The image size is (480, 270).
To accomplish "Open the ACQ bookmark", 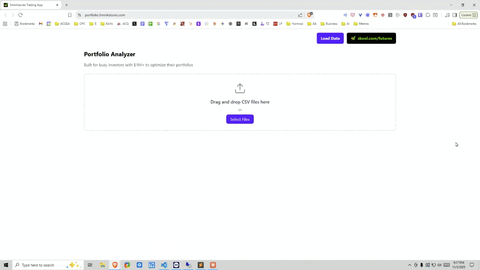I will [123, 23].
